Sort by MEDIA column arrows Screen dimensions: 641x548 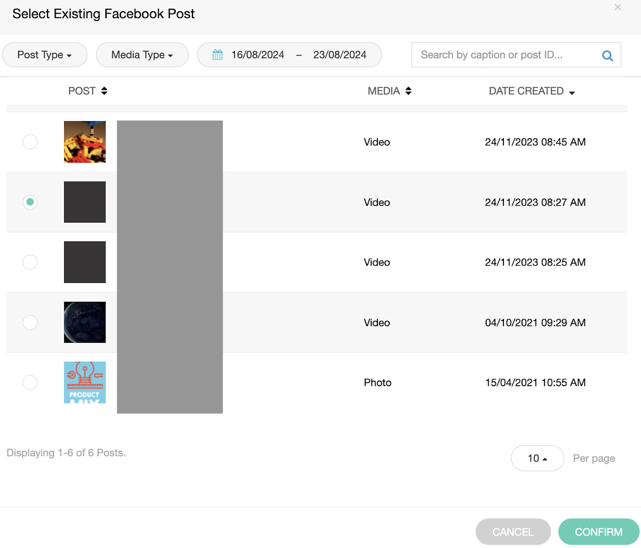tap(408, 91)
